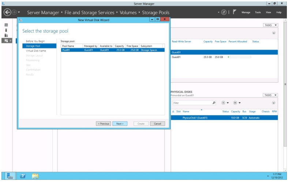Click the Previous button
The height and width of the screenshot is (182, 288).
[x=104, y=124]
